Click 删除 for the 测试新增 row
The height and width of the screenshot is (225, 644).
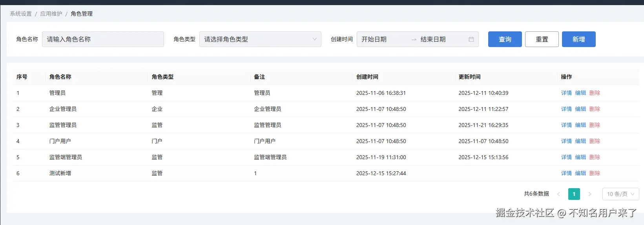pyautogui.click(x=595, y=173)
